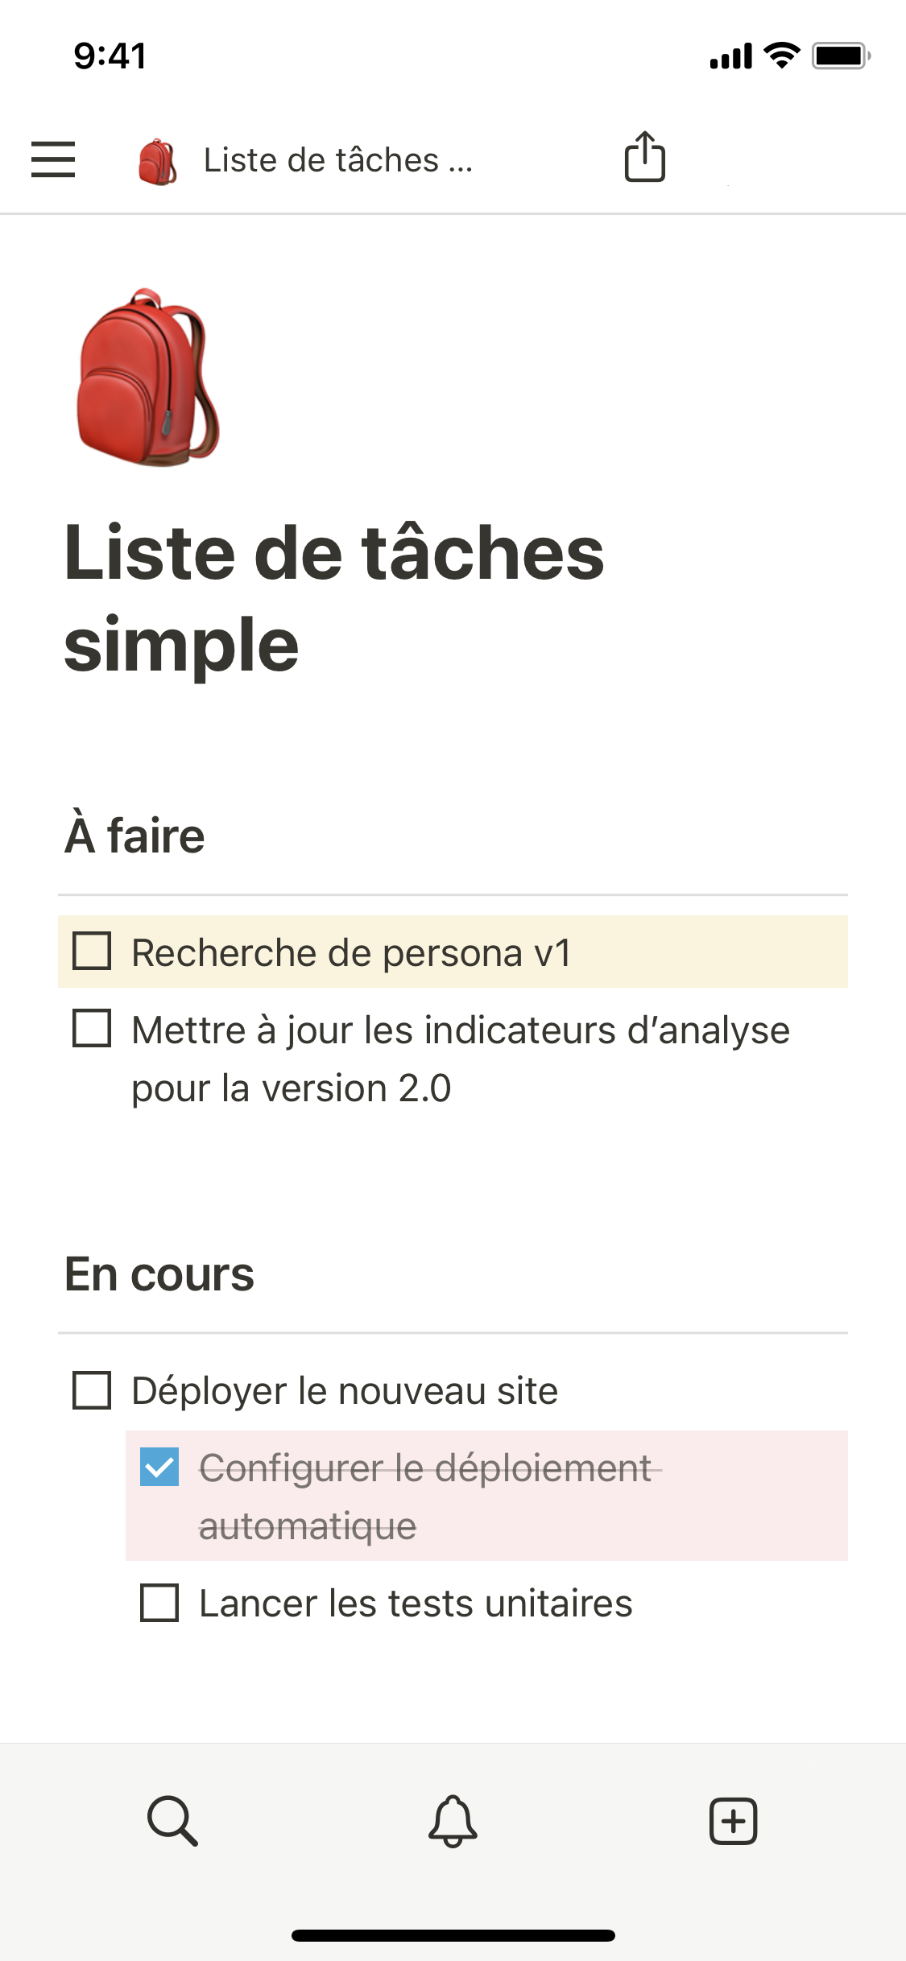906x1961 pixels.
Task: Open the hamburger sidebar menu
Action: pos(53,159)
